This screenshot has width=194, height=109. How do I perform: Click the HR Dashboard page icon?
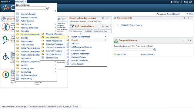43,58
